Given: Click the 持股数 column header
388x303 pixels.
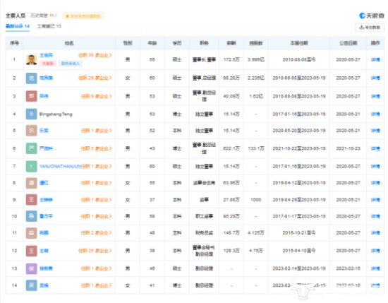Looking at the screenshot, I should click(256, 43).
